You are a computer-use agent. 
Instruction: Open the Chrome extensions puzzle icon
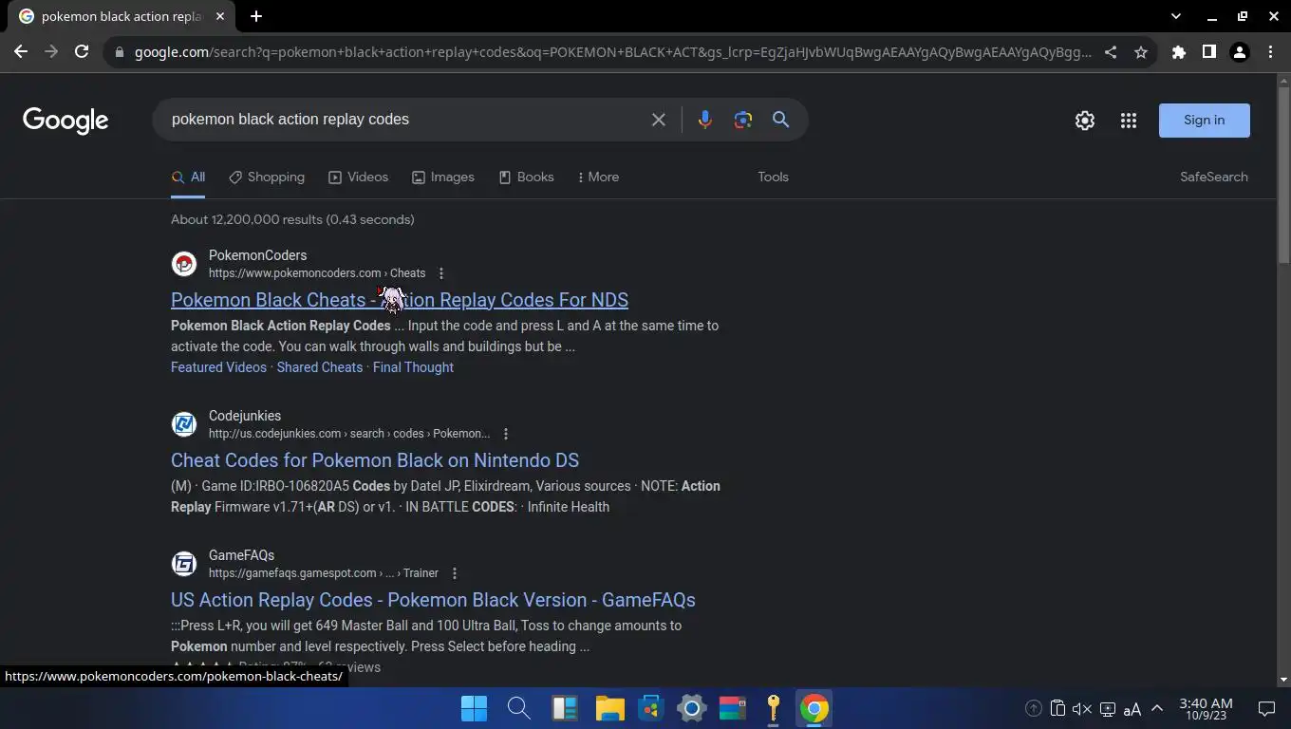[1179, 52]
